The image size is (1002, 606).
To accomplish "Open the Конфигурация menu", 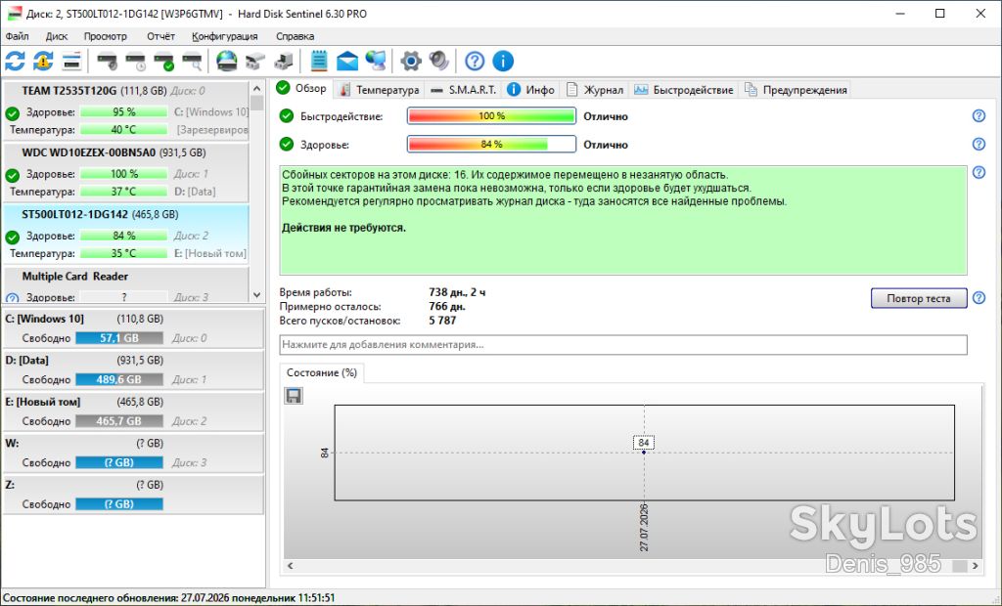I will (x=225, y=36).
